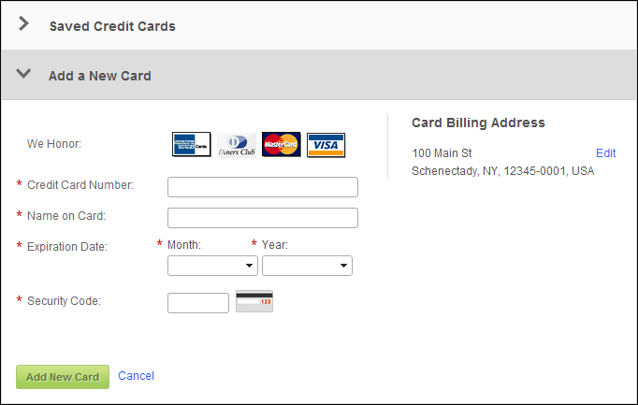Collapse Add a New Card chevron

click(x=23, y=74)
